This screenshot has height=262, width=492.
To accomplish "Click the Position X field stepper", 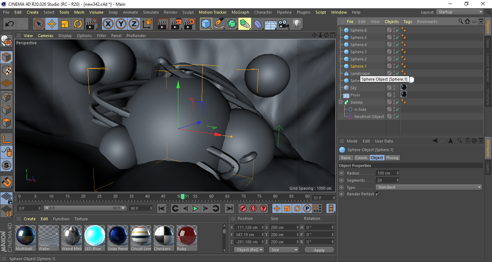I will [263, 227].
